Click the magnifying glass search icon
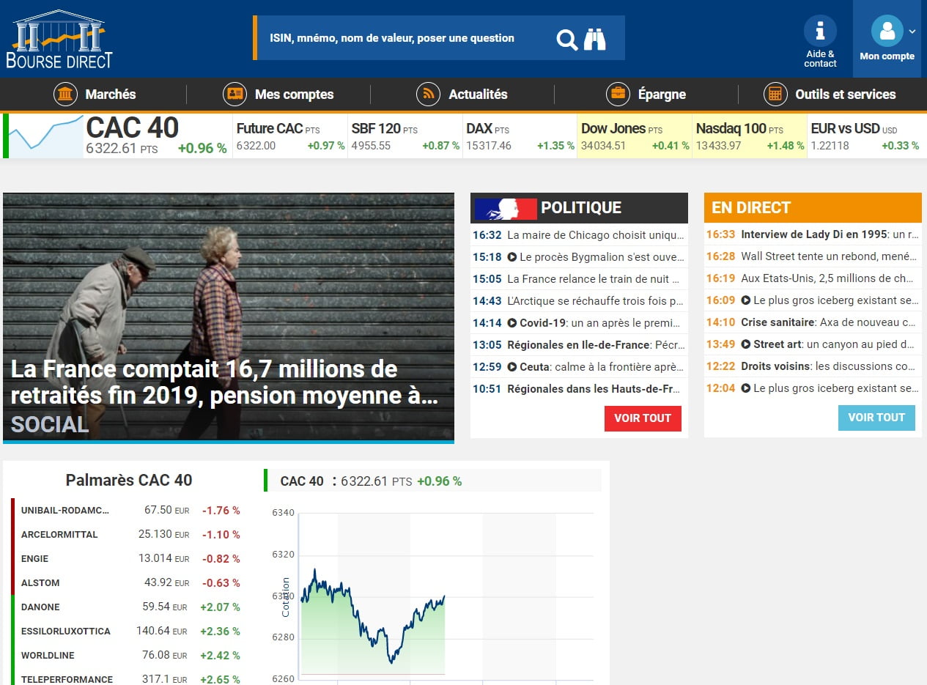 567,39
